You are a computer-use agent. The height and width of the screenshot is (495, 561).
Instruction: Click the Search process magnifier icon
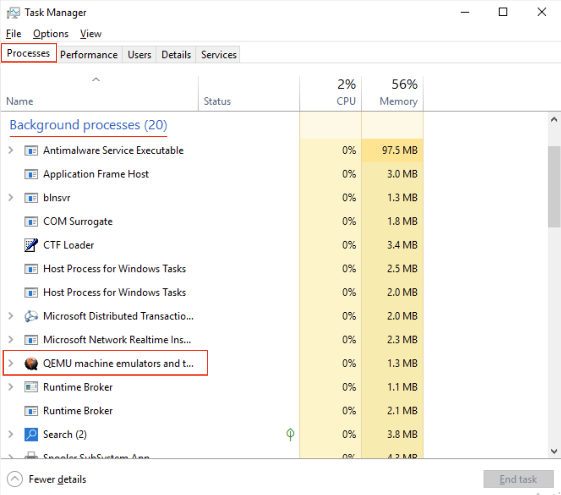point(31,434)
